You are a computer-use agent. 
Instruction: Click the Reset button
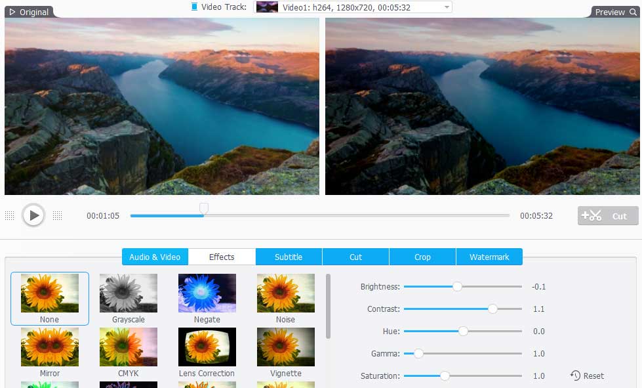coord(587,376)
